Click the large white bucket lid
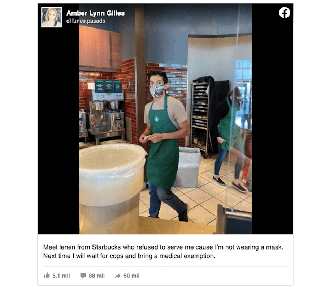Image resolution: width=325 pixels, height=294 pixels. click(112, 158)
